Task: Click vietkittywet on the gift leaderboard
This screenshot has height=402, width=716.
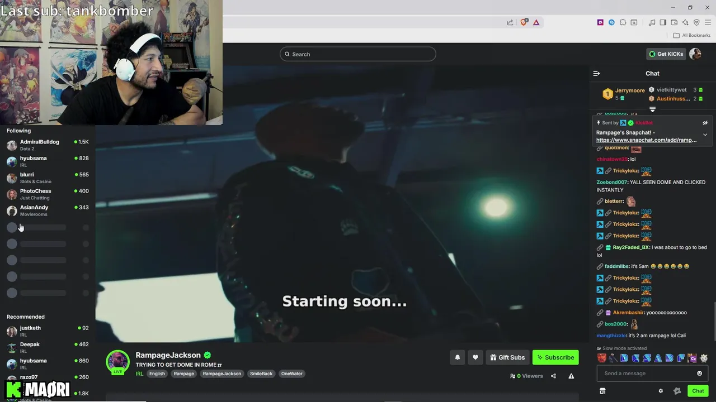Action: pos(671,90)
